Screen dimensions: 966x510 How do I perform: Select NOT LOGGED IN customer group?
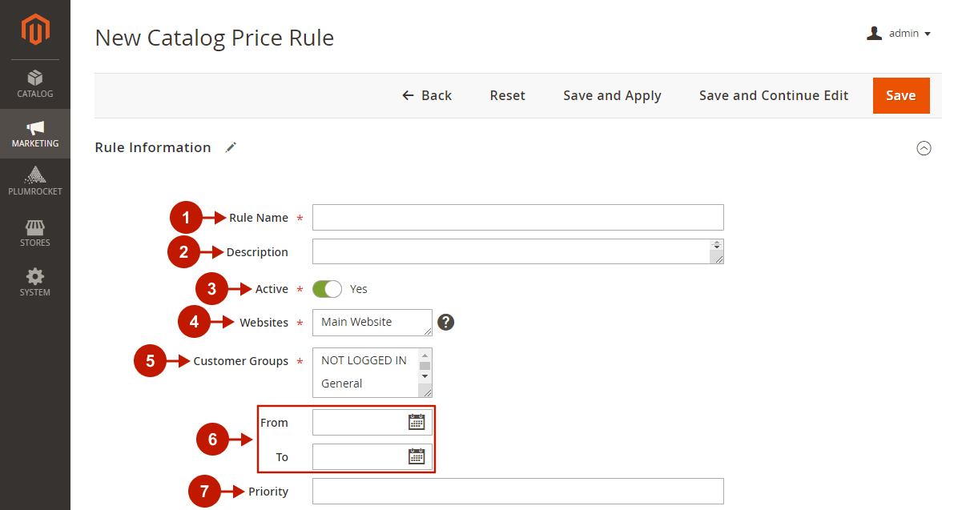[364, 360]
